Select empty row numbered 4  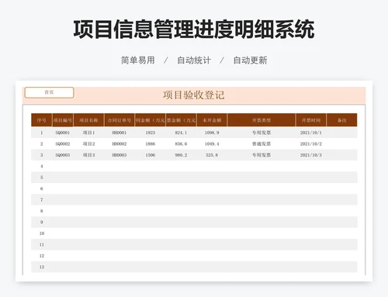[x=194, y=166]
